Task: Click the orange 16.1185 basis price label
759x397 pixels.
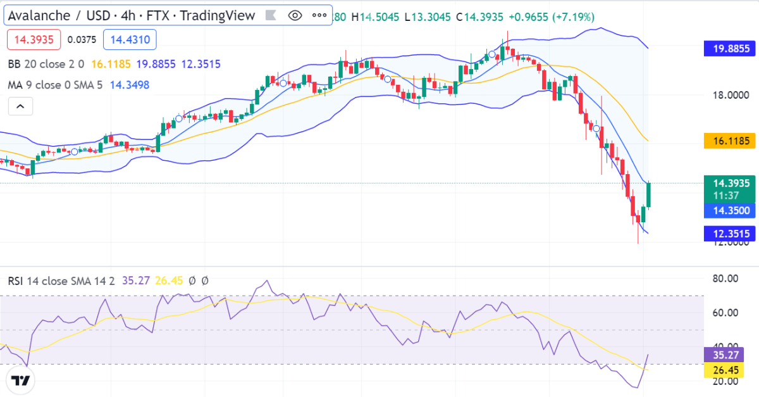Action: tap(730, 141)
